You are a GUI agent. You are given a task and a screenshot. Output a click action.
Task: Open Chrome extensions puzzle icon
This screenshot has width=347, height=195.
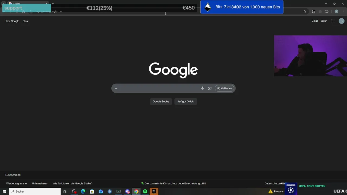point(327,11)
